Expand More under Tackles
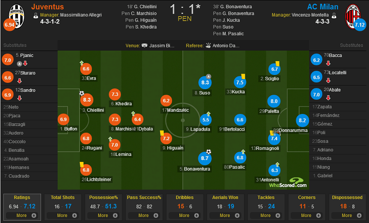 coord(266,215)
